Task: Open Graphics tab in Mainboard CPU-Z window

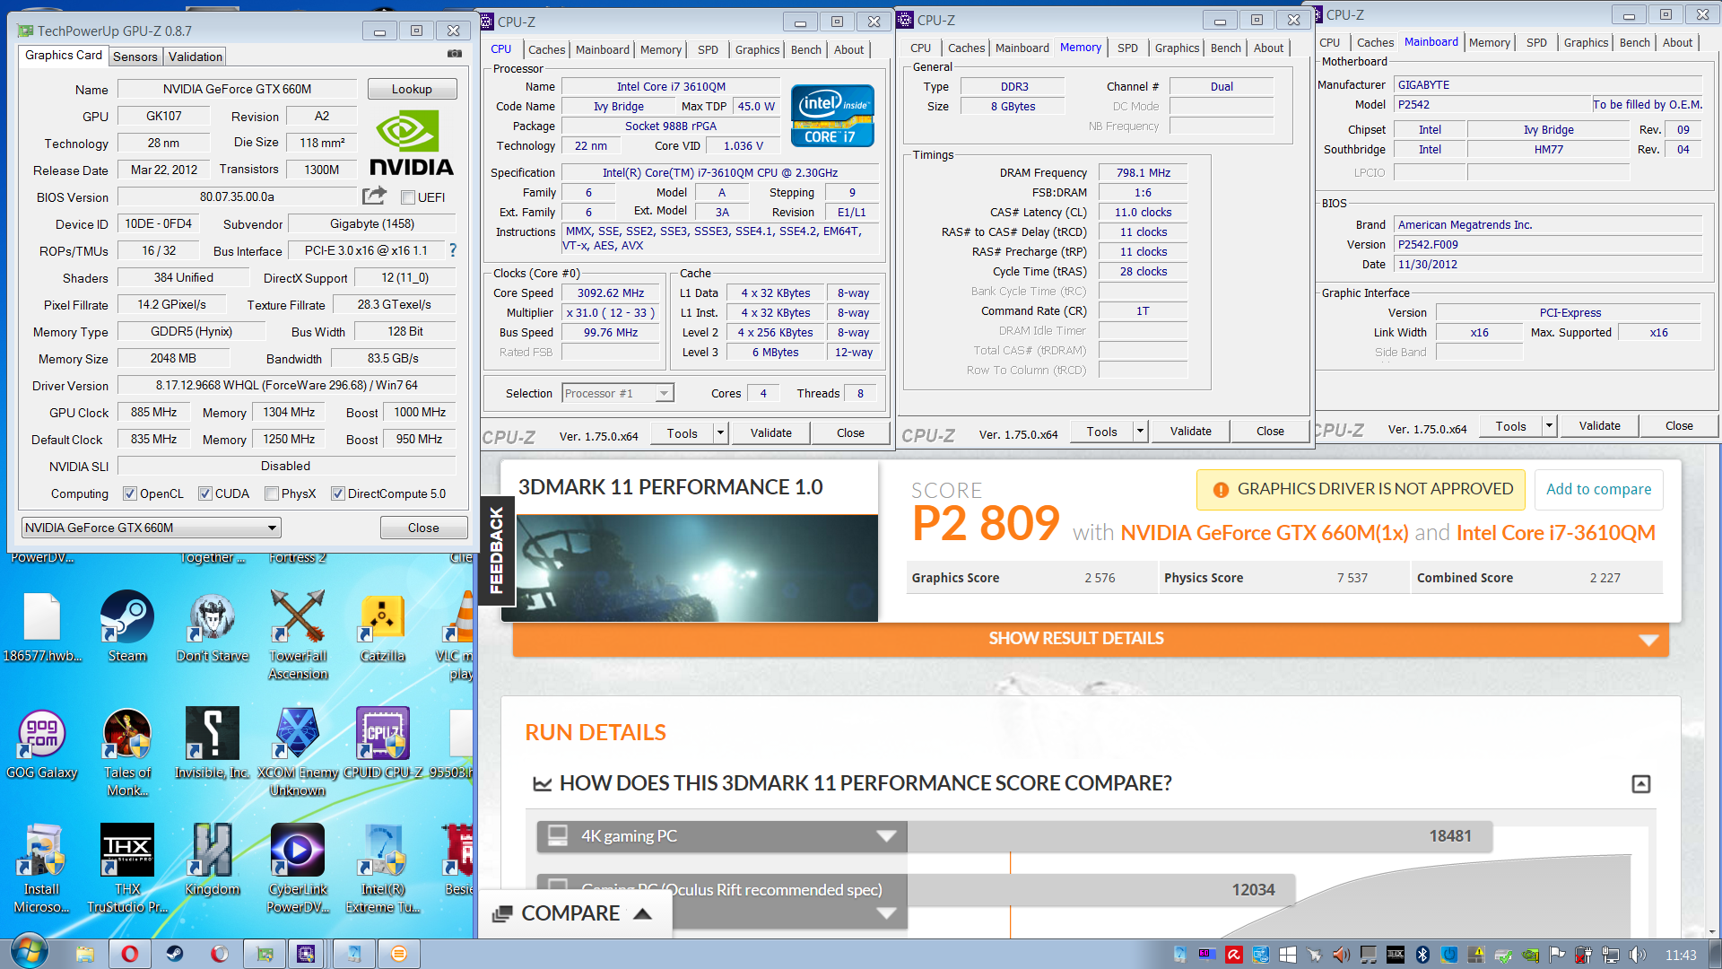Action: point(1586,43)
